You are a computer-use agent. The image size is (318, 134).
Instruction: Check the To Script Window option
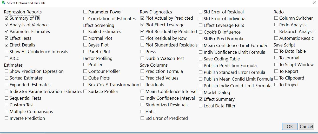click(276, 65)
